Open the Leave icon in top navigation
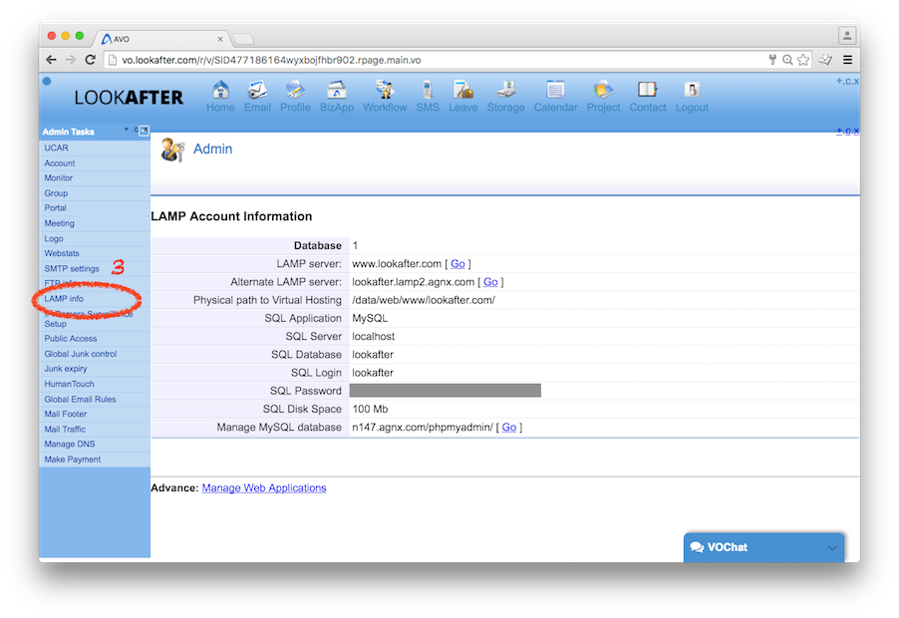Screen dimensions: 899x618 (x=462, y=90)
